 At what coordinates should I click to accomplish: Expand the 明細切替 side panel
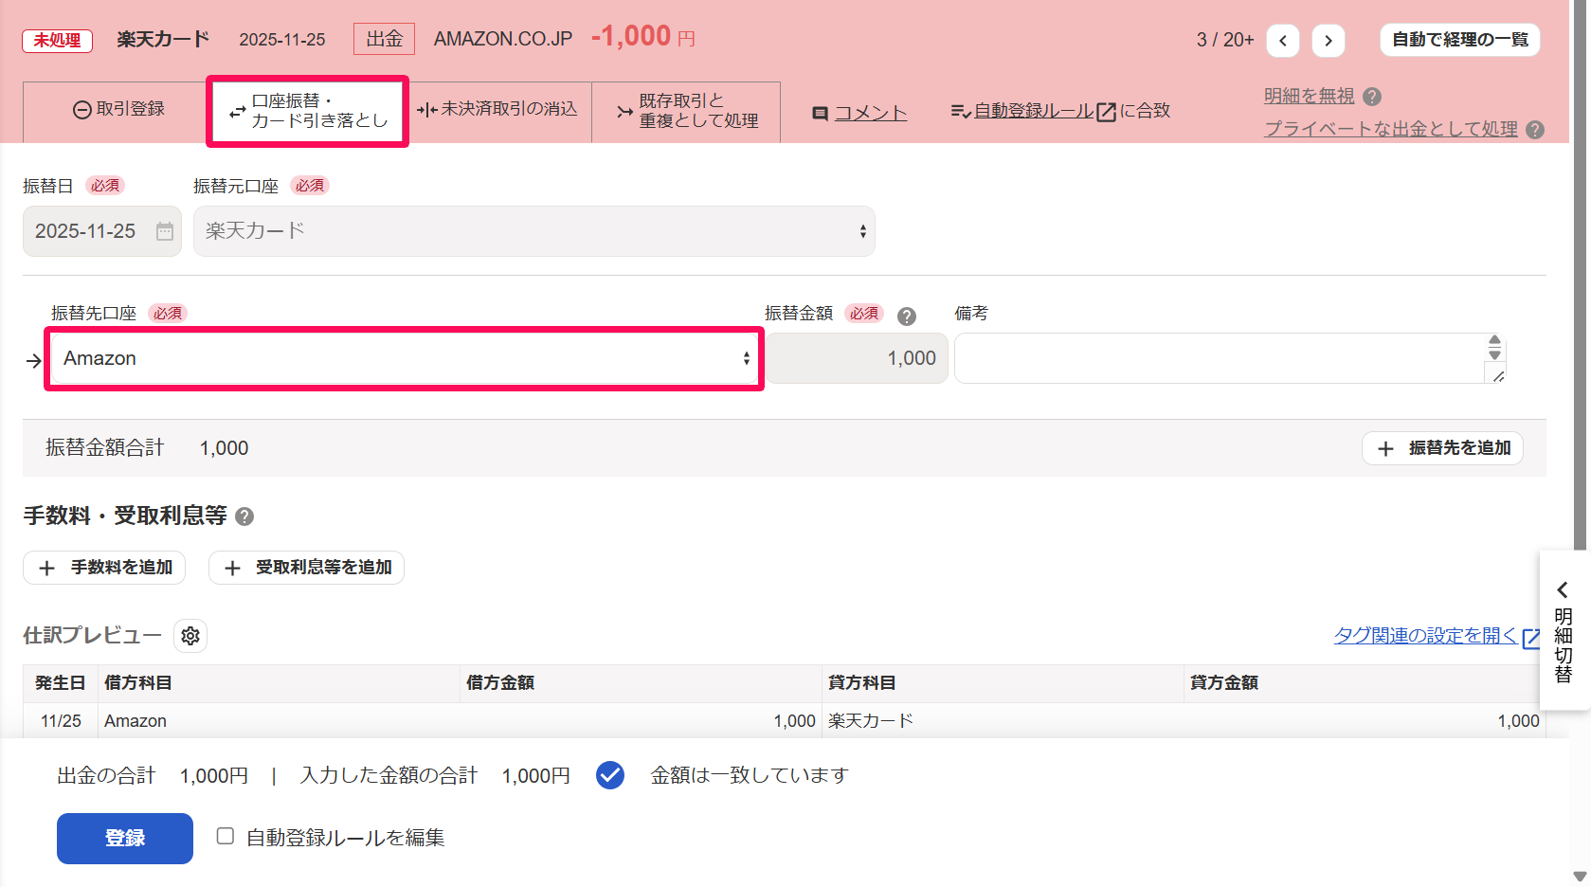[1564, 630]
